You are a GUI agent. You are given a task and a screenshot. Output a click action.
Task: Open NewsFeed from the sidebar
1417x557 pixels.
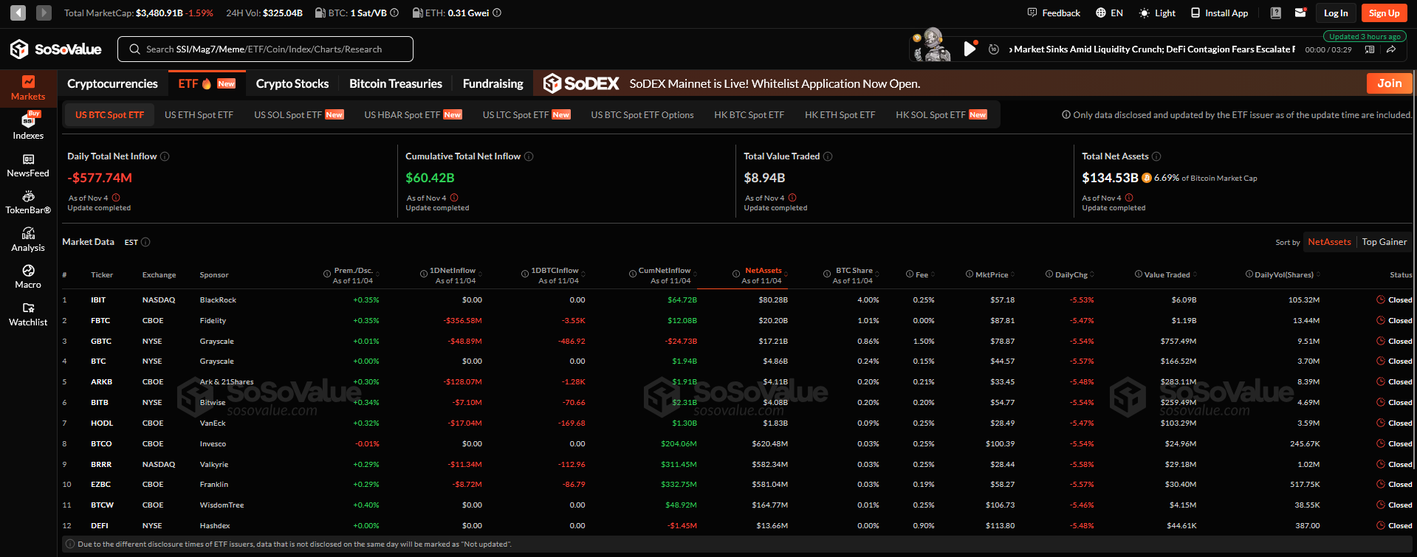tap(28, 165)
